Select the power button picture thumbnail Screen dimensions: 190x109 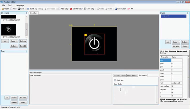(9, 29)
